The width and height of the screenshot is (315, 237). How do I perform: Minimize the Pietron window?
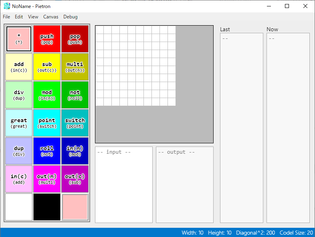(269, 6)
